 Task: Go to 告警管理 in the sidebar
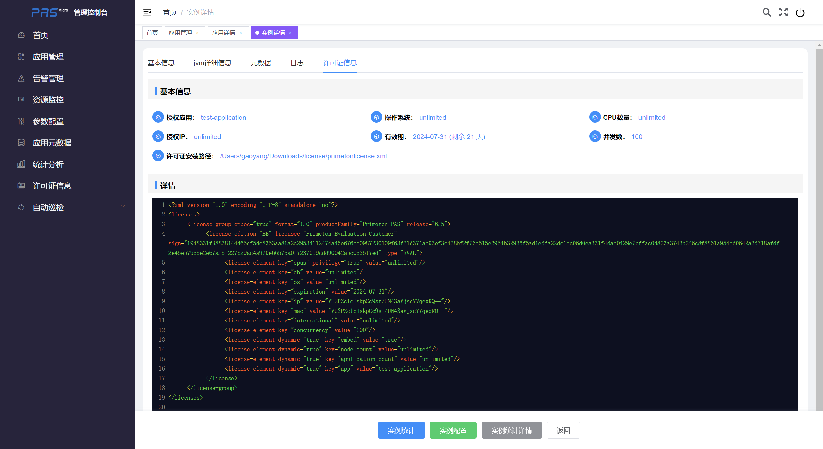(x=48, y=78)
